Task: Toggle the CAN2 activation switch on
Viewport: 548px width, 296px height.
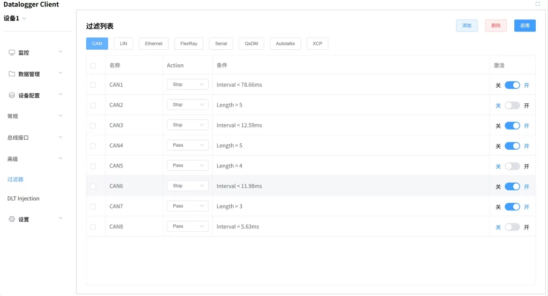Action: point(512,105)
